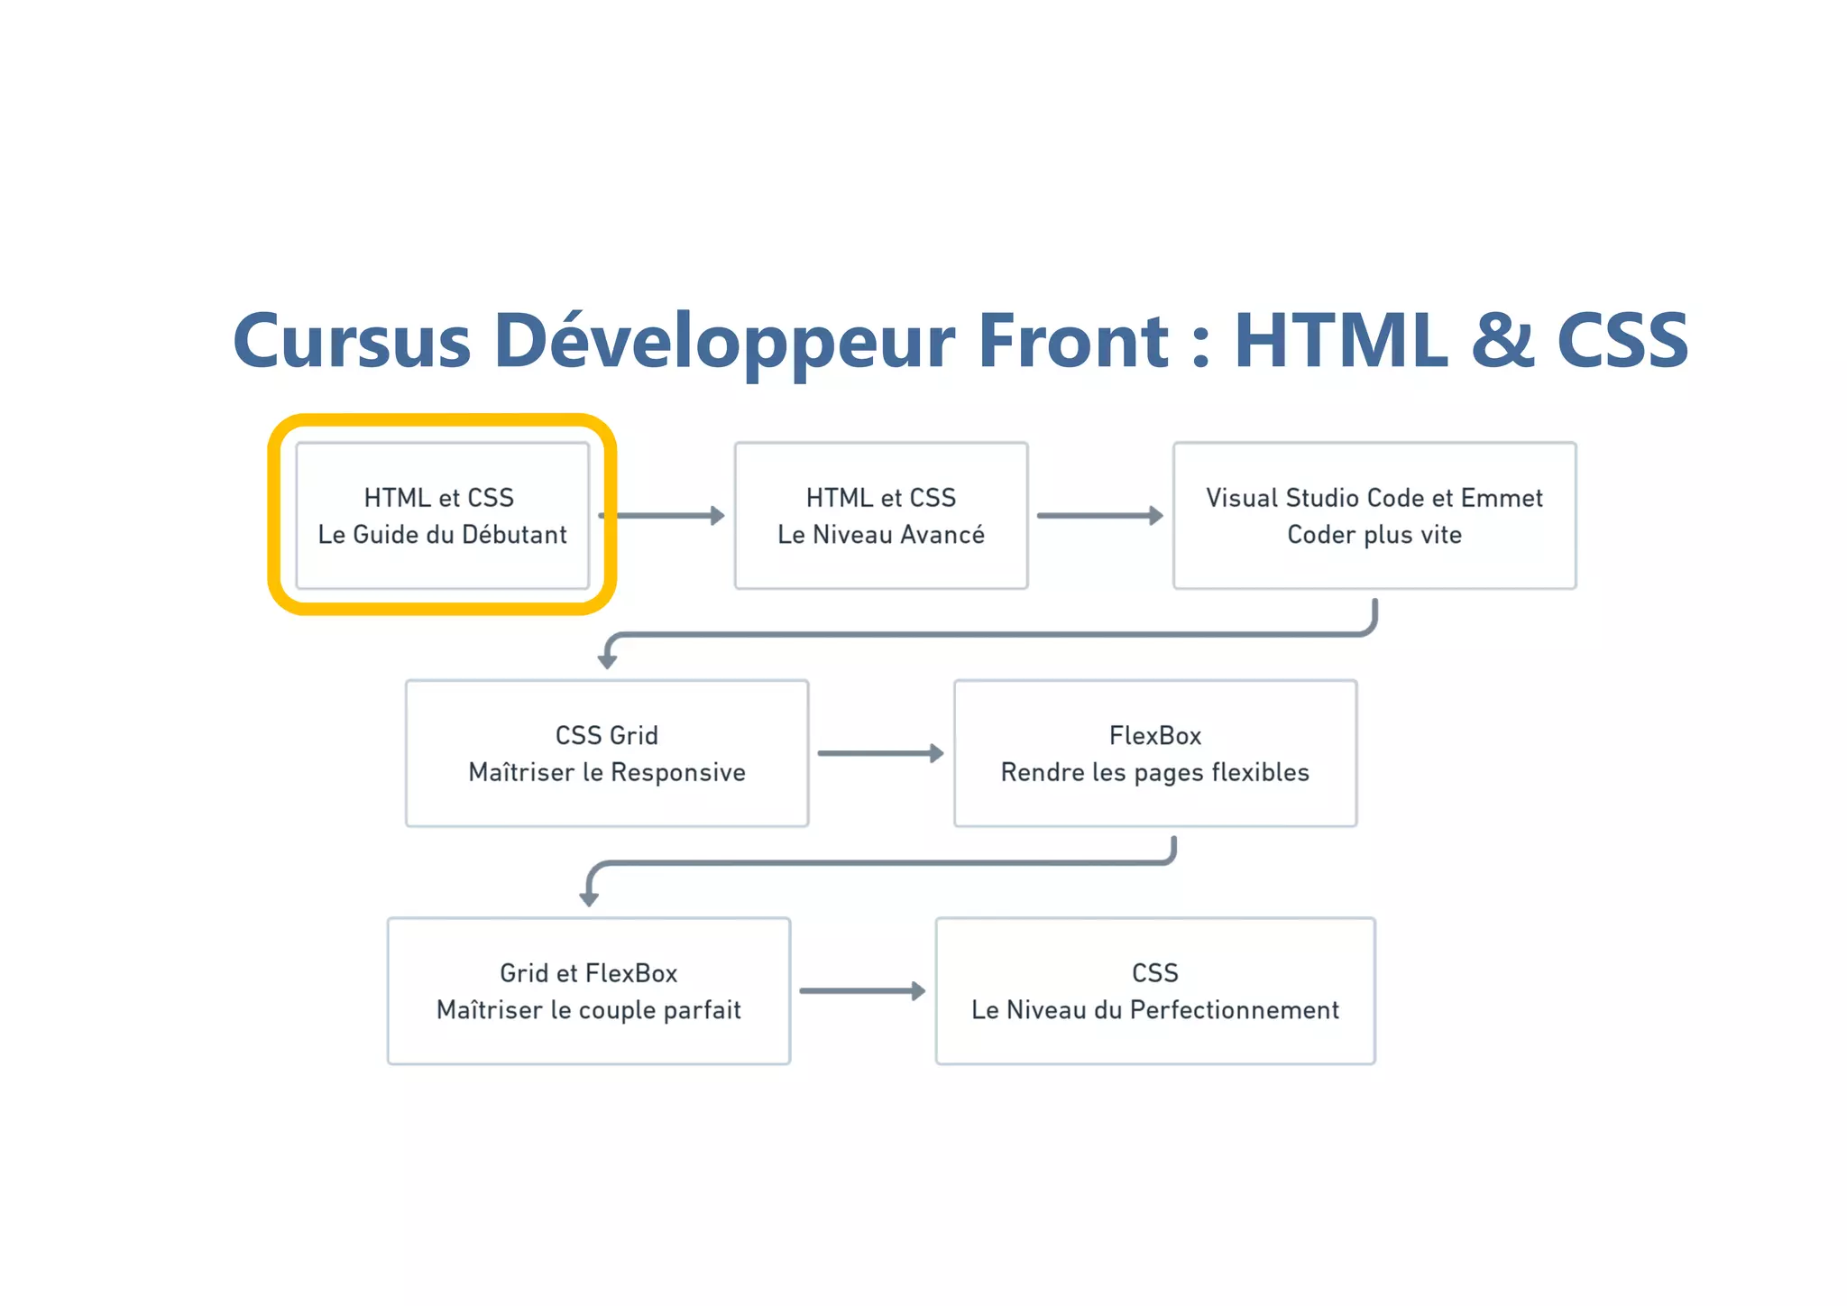Click the 'Rendre les pages flexibles' text

click(x=1154, y=773)
